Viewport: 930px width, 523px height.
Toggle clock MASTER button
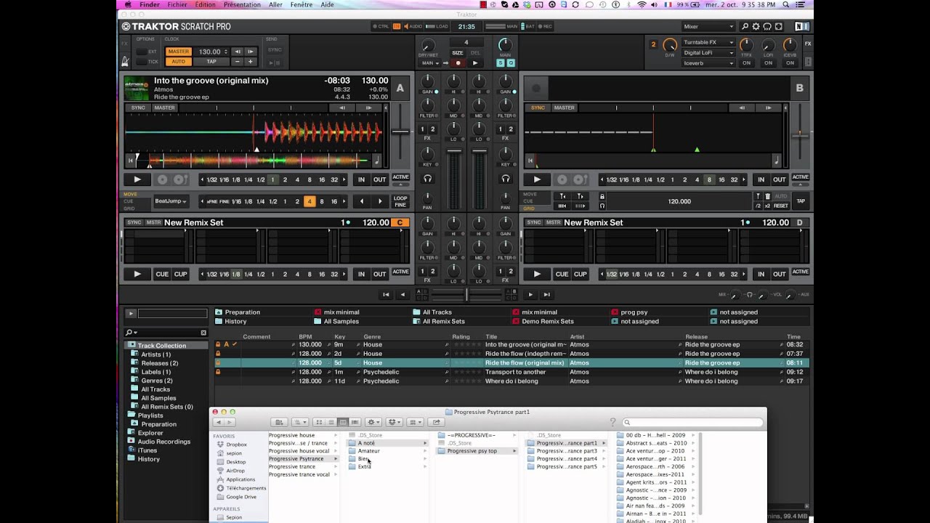pyautogui.click(x=179, y=52)
